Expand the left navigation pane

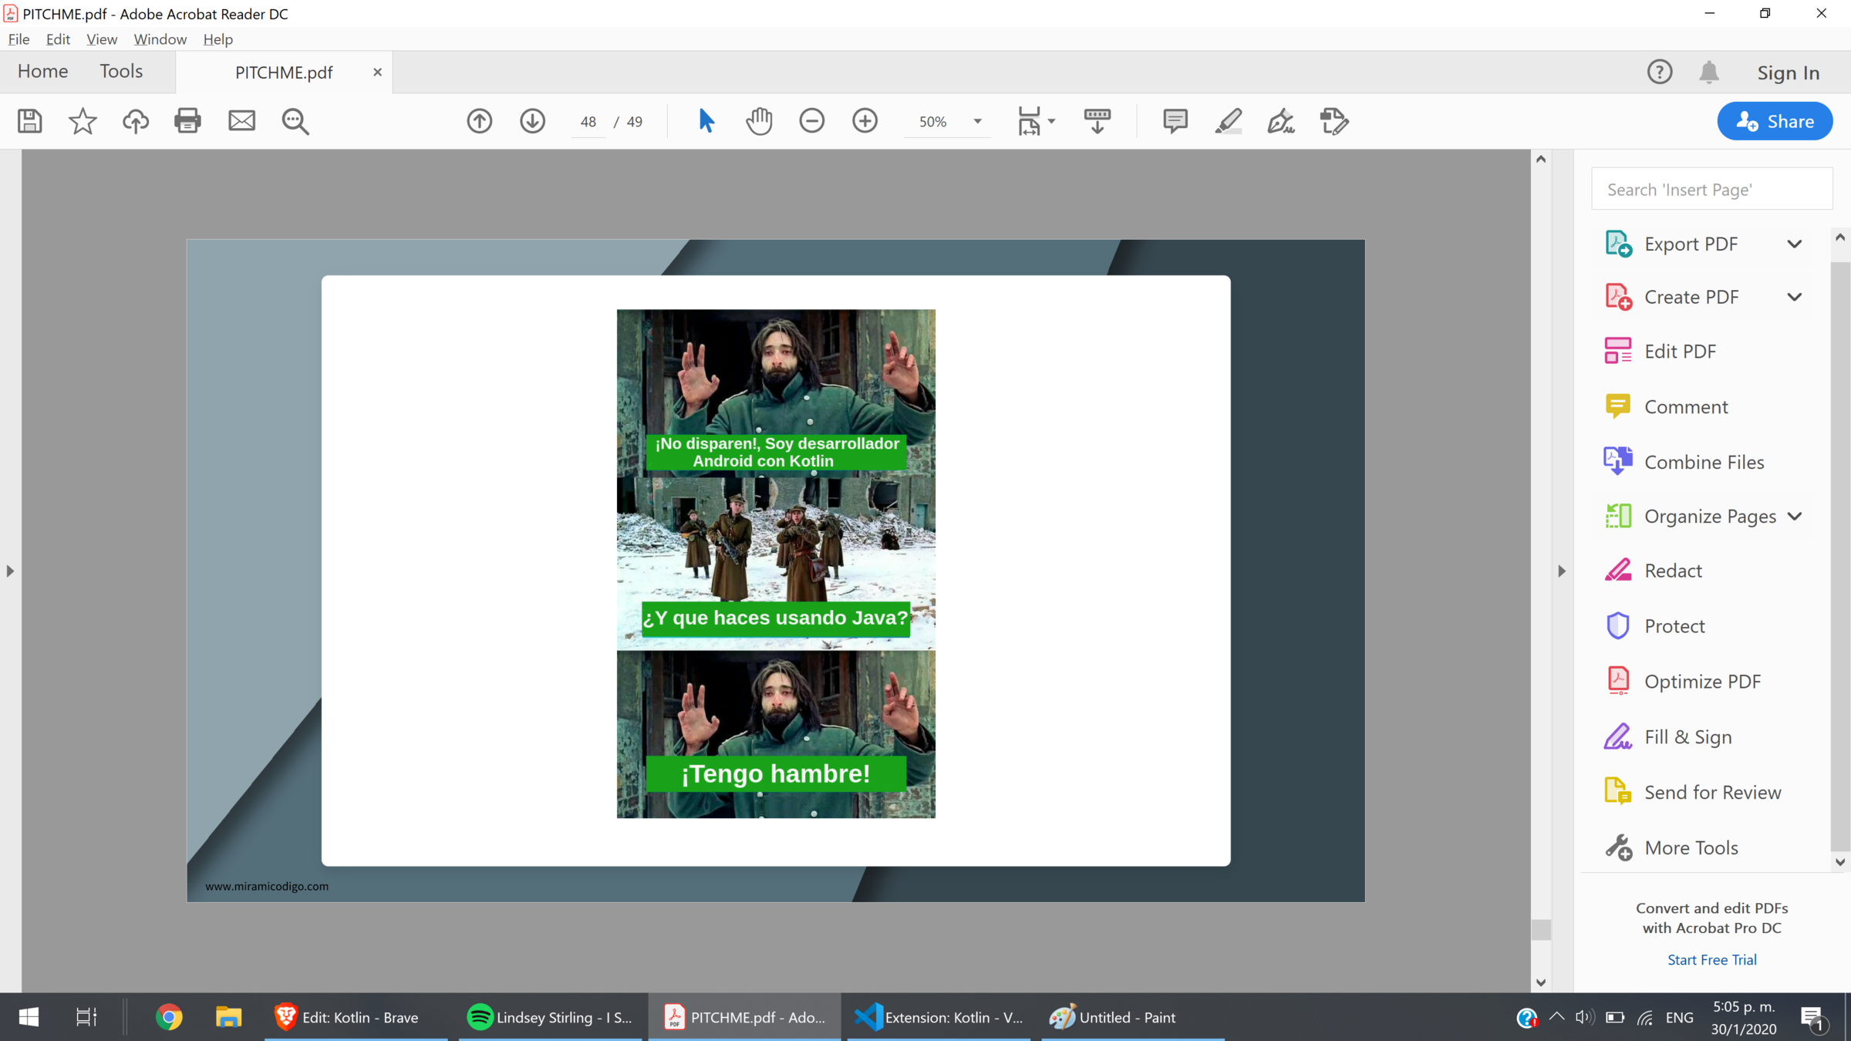[x=10, y=571]
